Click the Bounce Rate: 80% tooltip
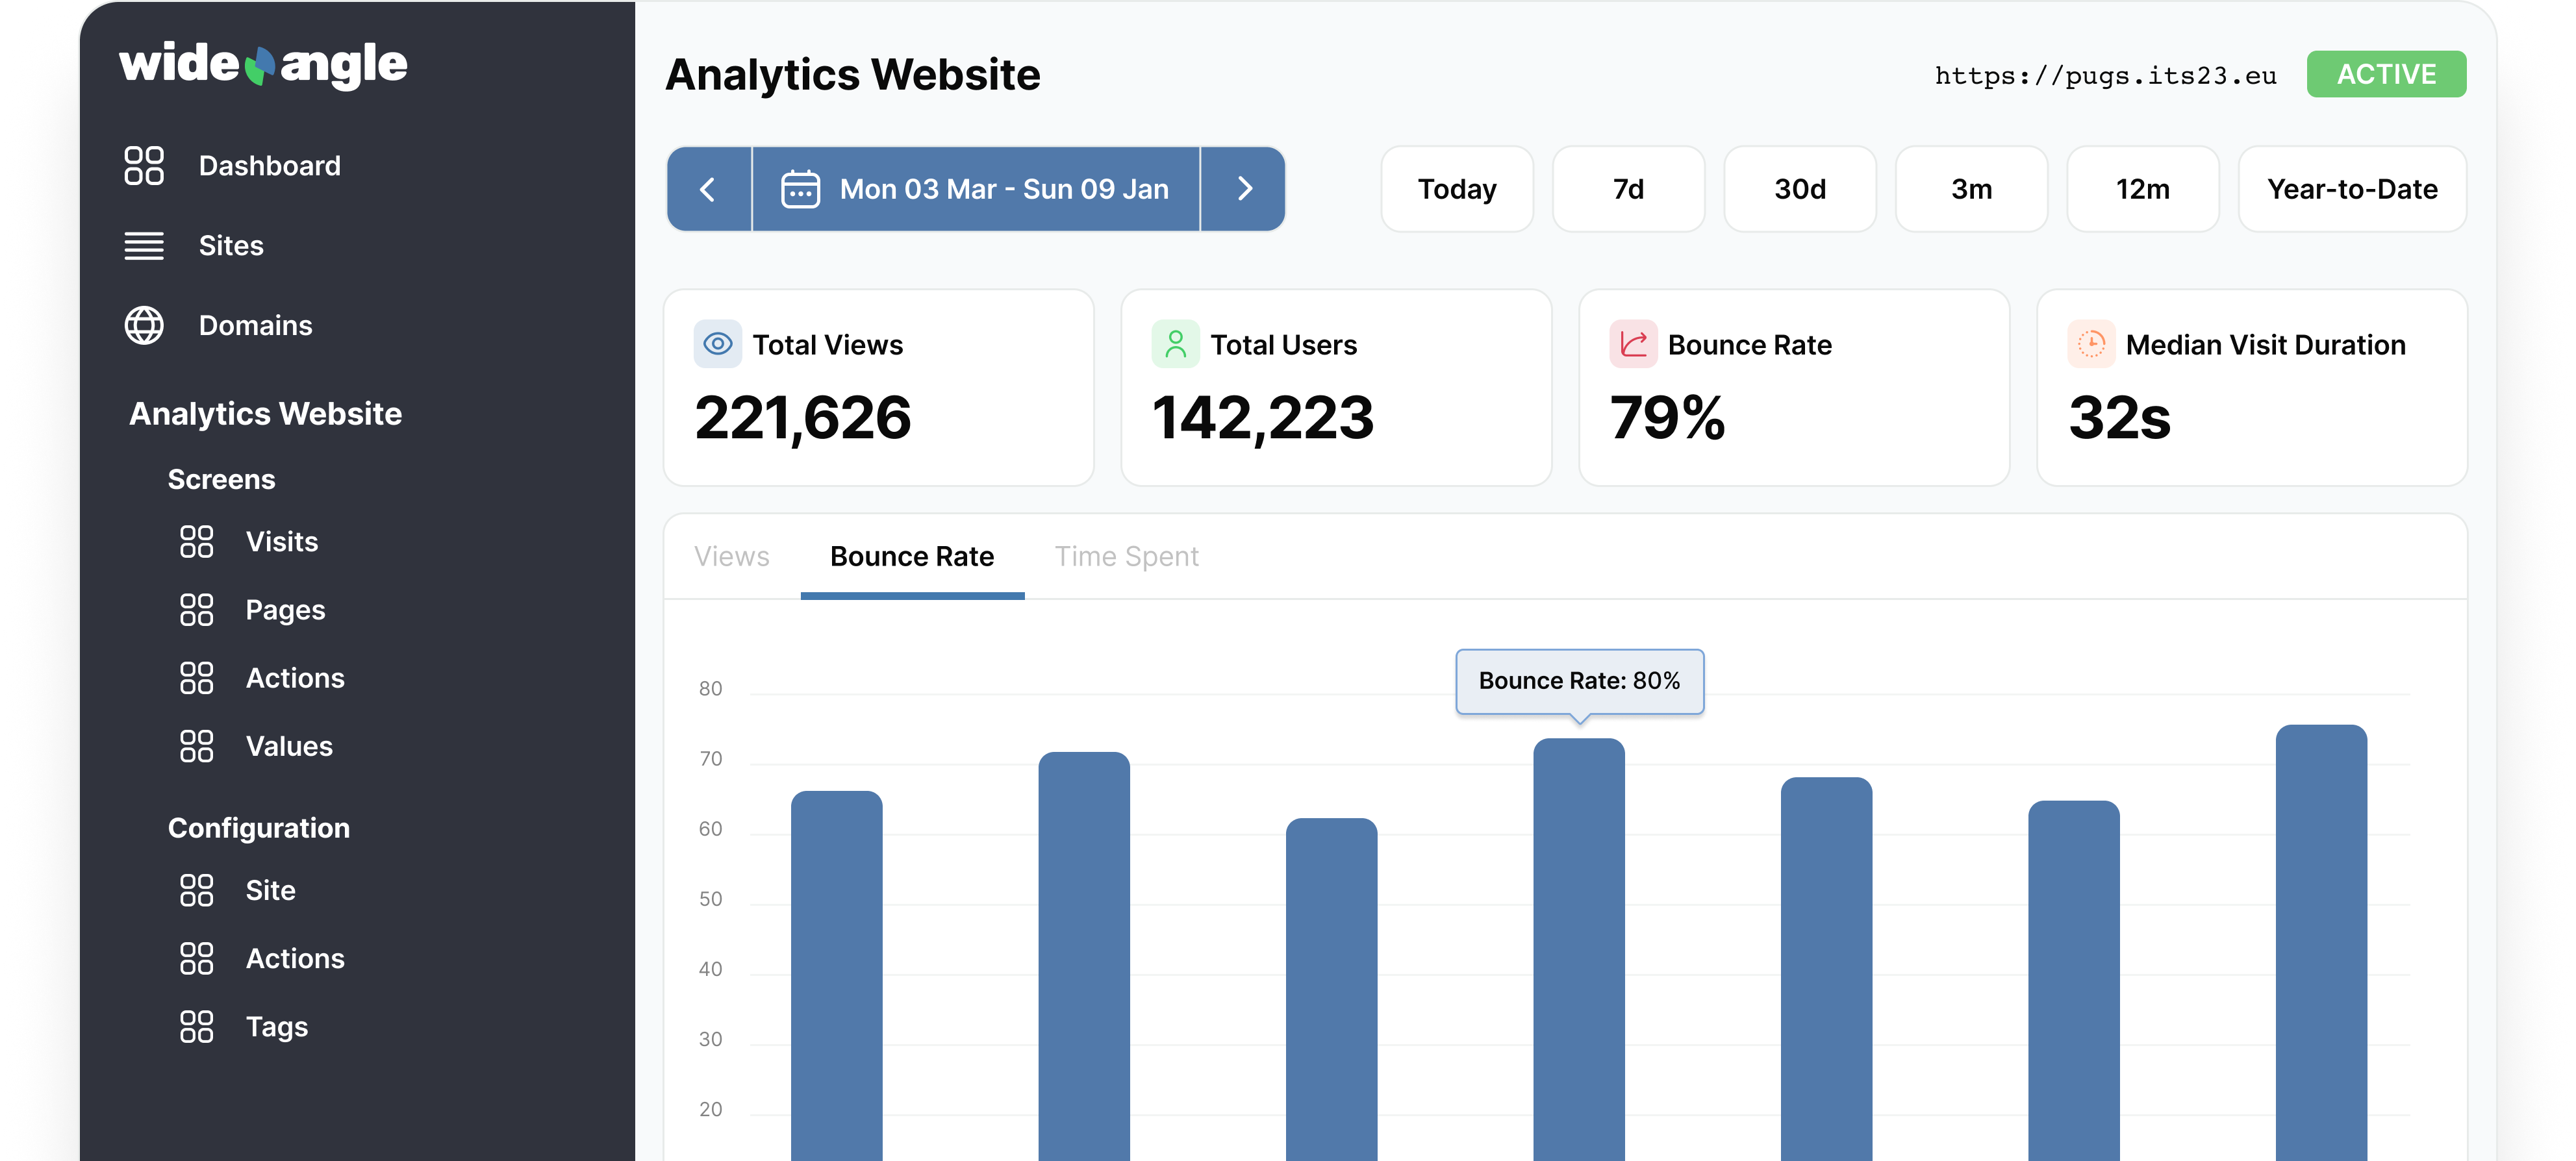 coord(1579,681)
